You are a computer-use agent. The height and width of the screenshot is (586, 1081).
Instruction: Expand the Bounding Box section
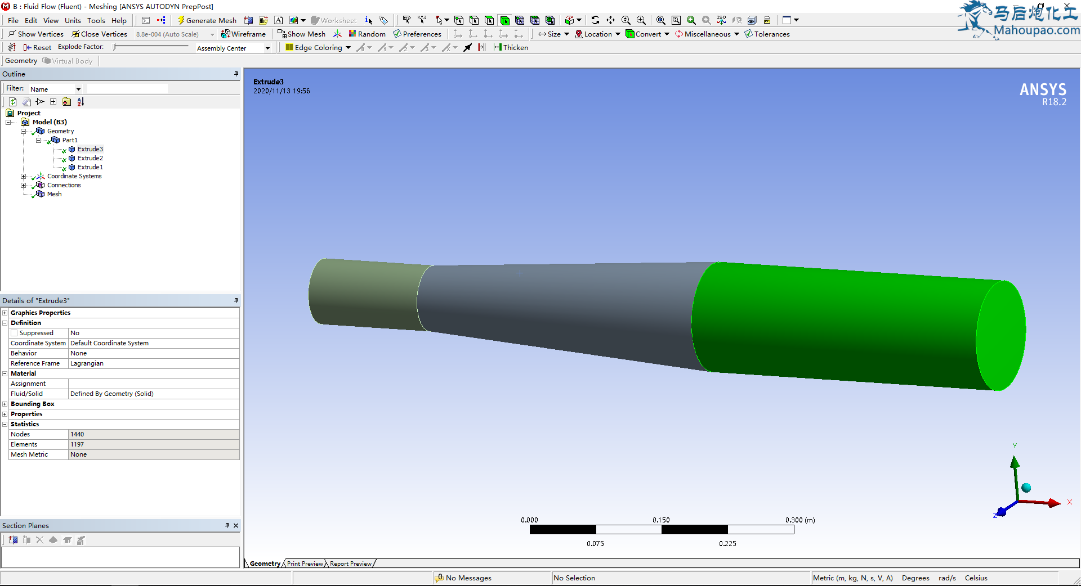(x=5, y=404)
